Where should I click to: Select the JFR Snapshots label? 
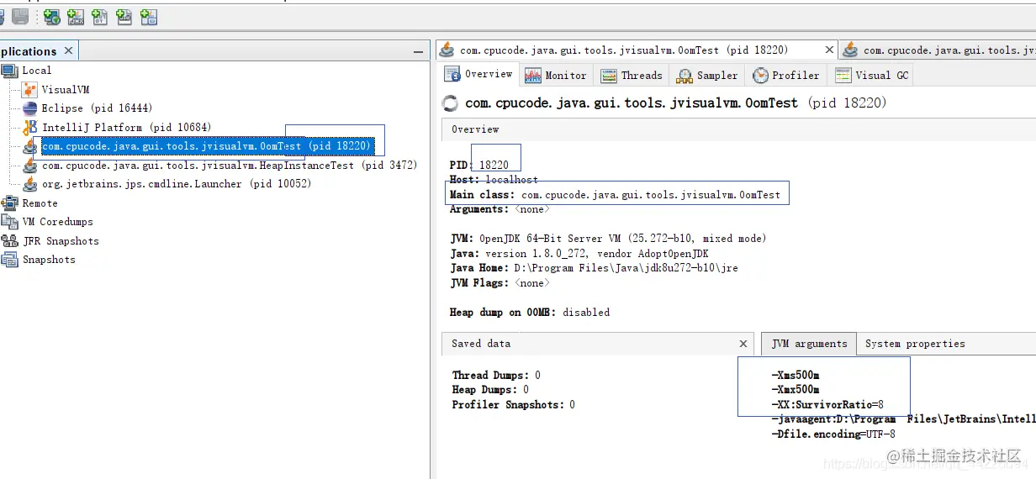(61, 241)
